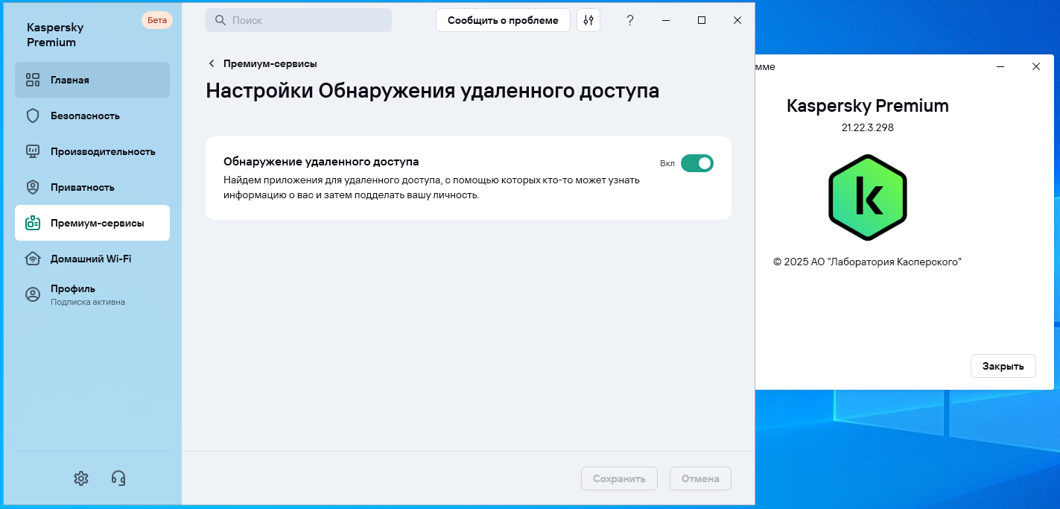Click heading Настройки Обнаружения удаленного доступа
Image resolution: width=1060 pixels, height=509 pixels.
coord(433,91)
